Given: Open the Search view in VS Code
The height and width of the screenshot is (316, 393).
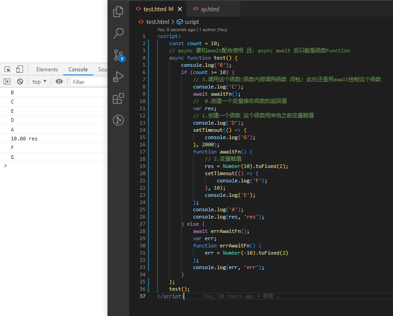Looking at the screenshot, I should [x=118, y=33].
